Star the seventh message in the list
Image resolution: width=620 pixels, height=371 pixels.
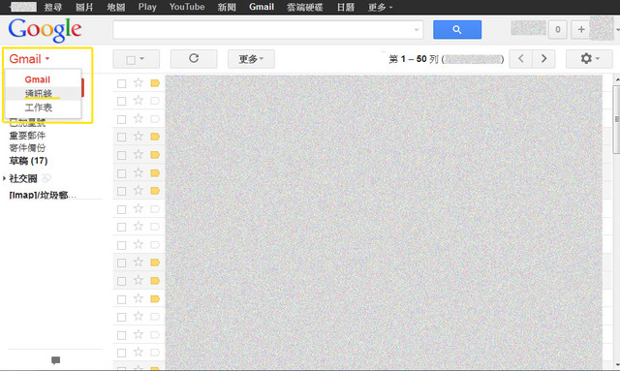click(138, 191)
